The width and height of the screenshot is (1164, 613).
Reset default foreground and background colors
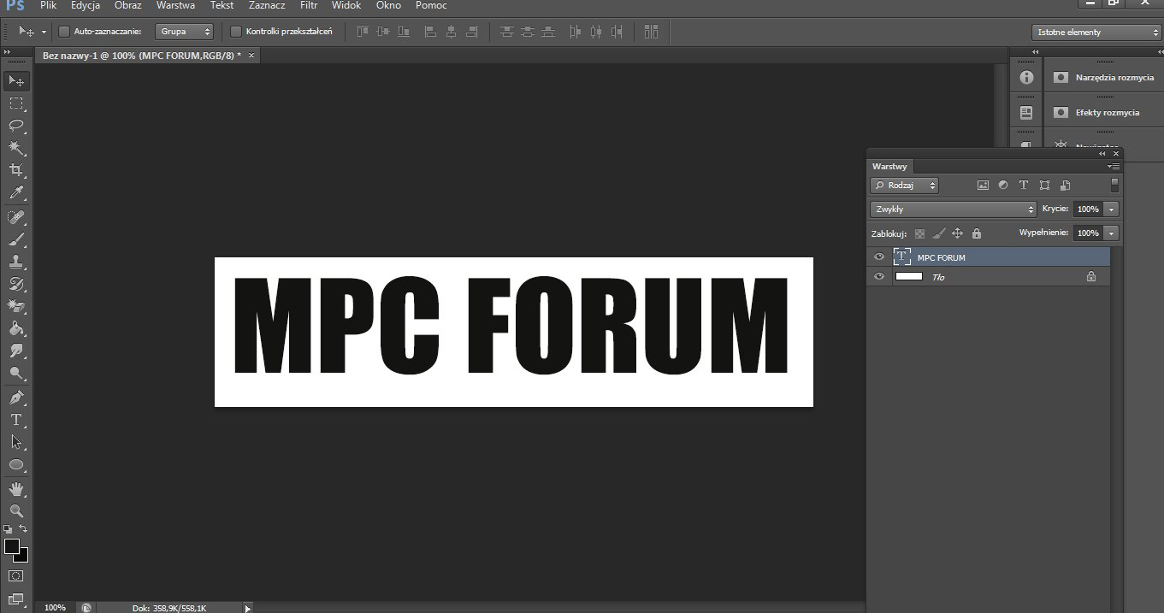click(8, 529)
